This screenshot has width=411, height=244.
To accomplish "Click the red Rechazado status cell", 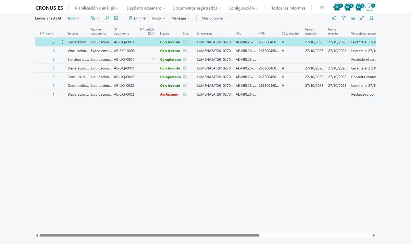I will point(169,94).
